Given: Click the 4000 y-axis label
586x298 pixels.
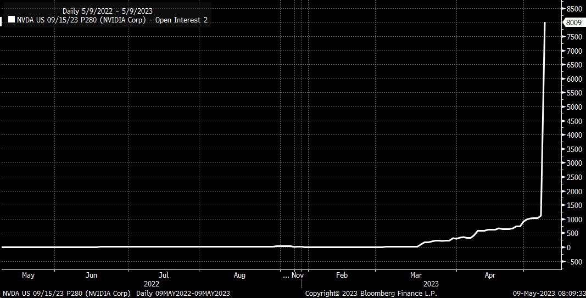Looking at the screenshot, I should click(x=574, y=135).
